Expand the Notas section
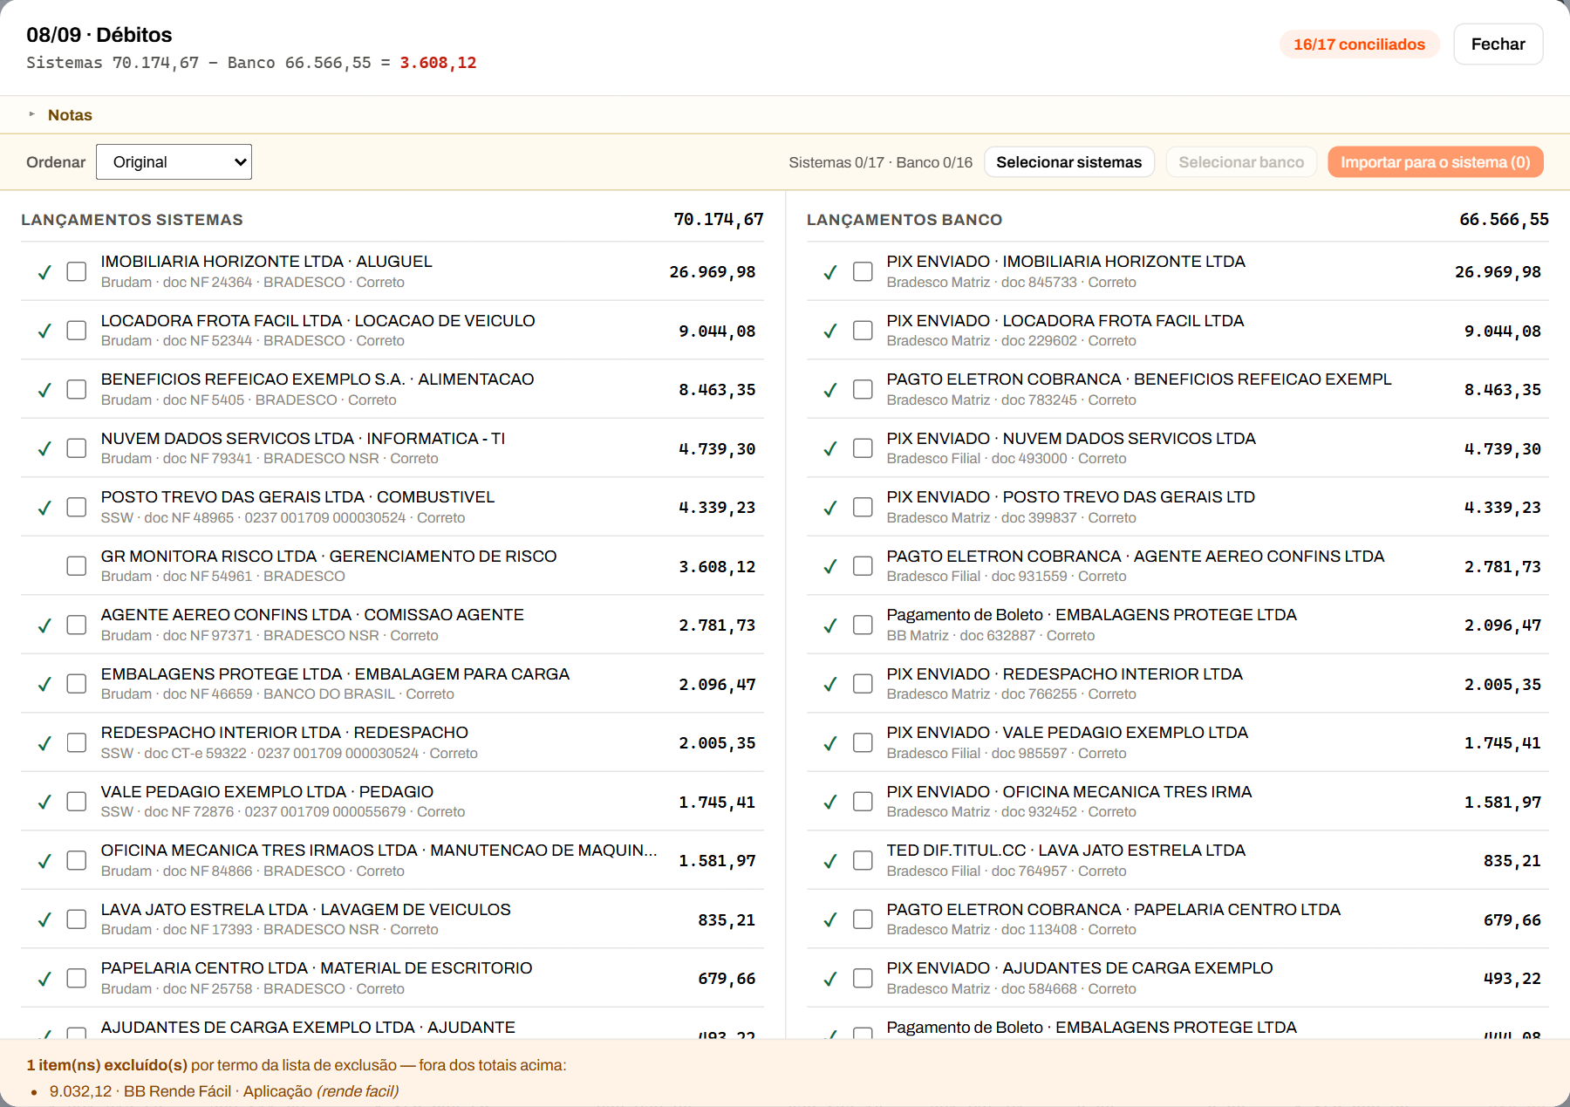The image size is (1570, 1107). [x=70, y=115]
